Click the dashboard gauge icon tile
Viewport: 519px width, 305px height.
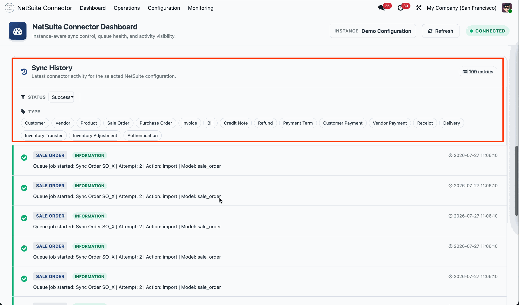pyautogui.click(x=18, y=31)
